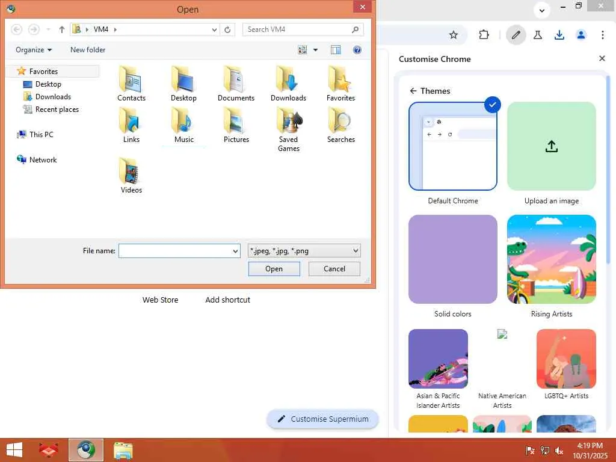Change view with the view icon
Image resolution: width=616 pixels, height=462 pixels.
[302, 50]
